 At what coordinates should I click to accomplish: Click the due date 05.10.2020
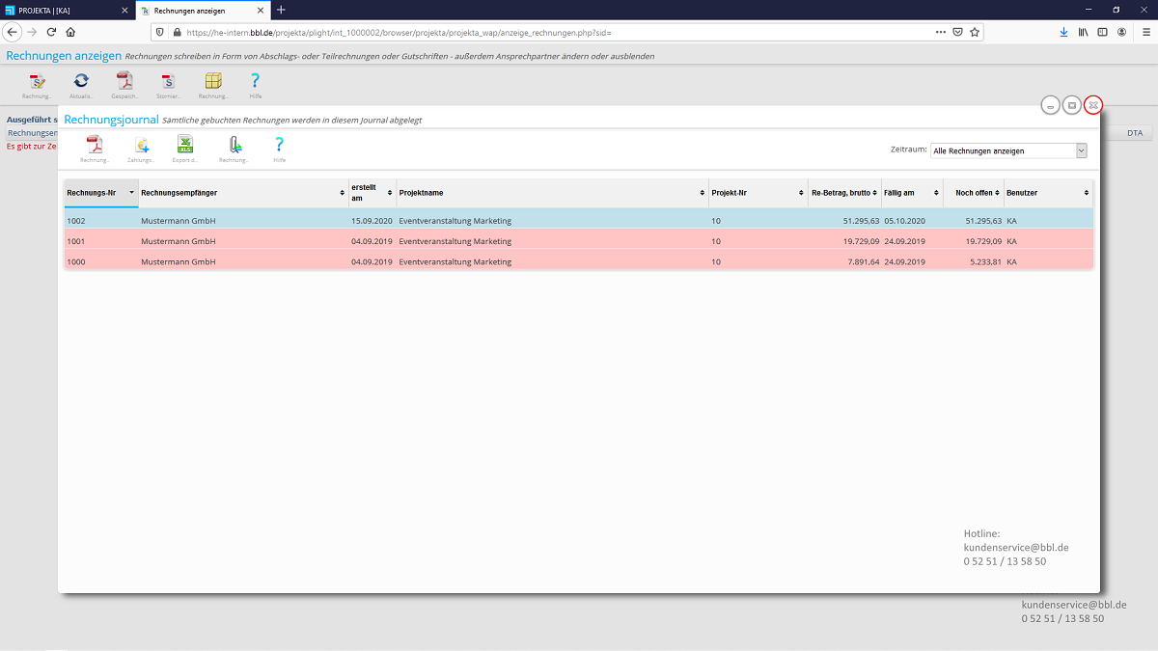click(904, 221)
